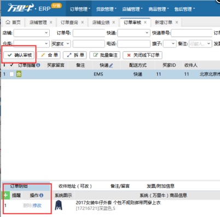220x217 pixels.
Task: Focus the 快递单号 input field
Action: point(192,33)
